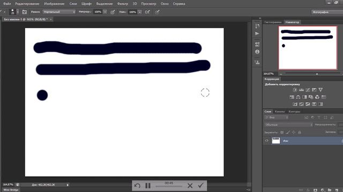Open the Actions panel icon
Viewport: 343px width, 192px height.
point(257,34)
